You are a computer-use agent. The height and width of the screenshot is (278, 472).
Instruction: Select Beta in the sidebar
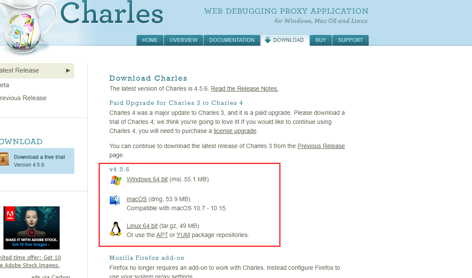point(4,85)
